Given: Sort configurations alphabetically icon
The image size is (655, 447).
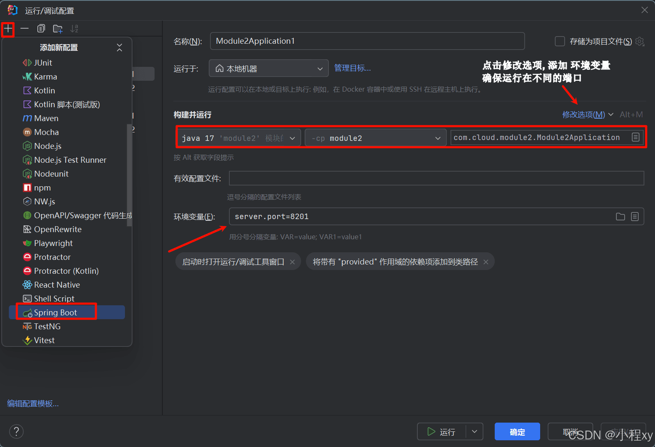Looking at the screenshot, I should point(74,29).
